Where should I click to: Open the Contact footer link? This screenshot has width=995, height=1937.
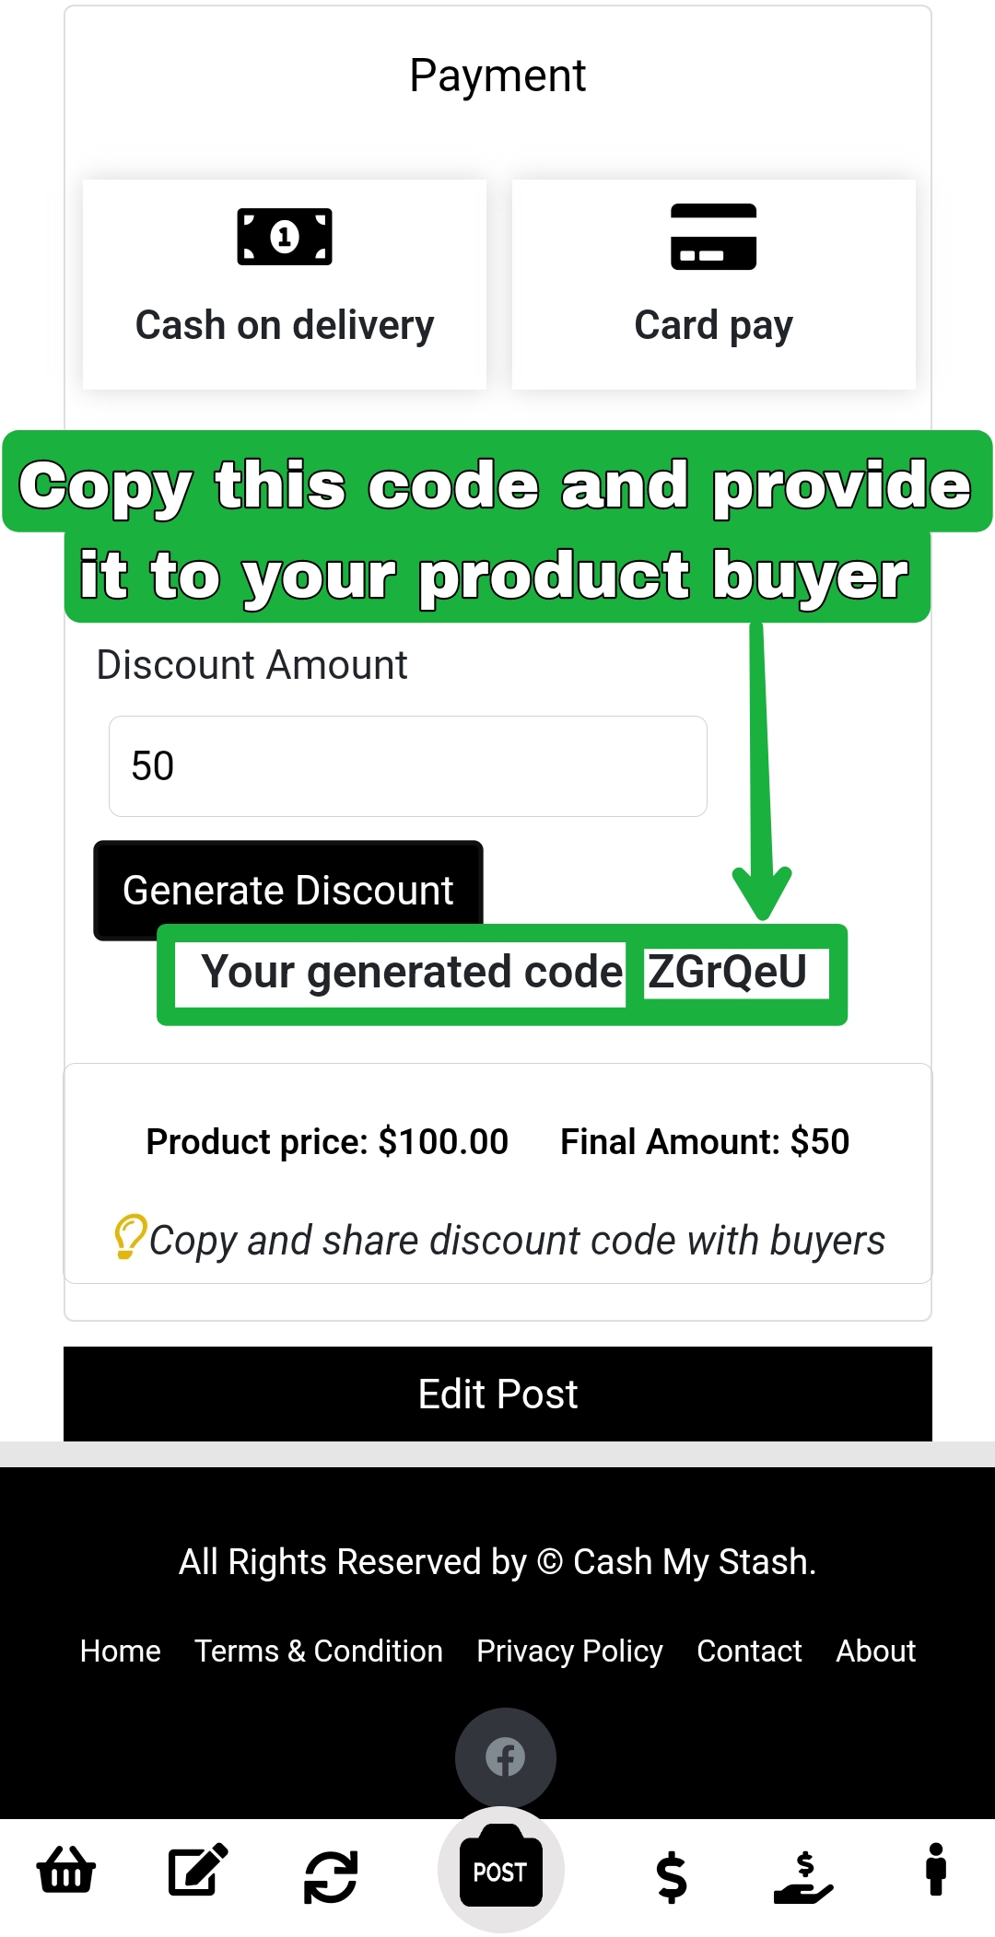(749, 1651)
